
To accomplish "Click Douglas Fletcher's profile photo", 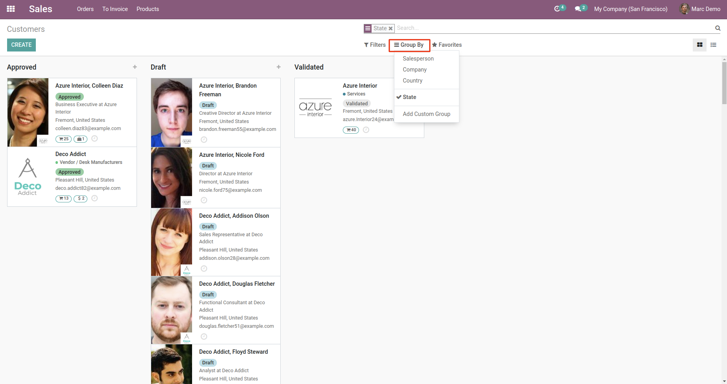I will (172, 310).
